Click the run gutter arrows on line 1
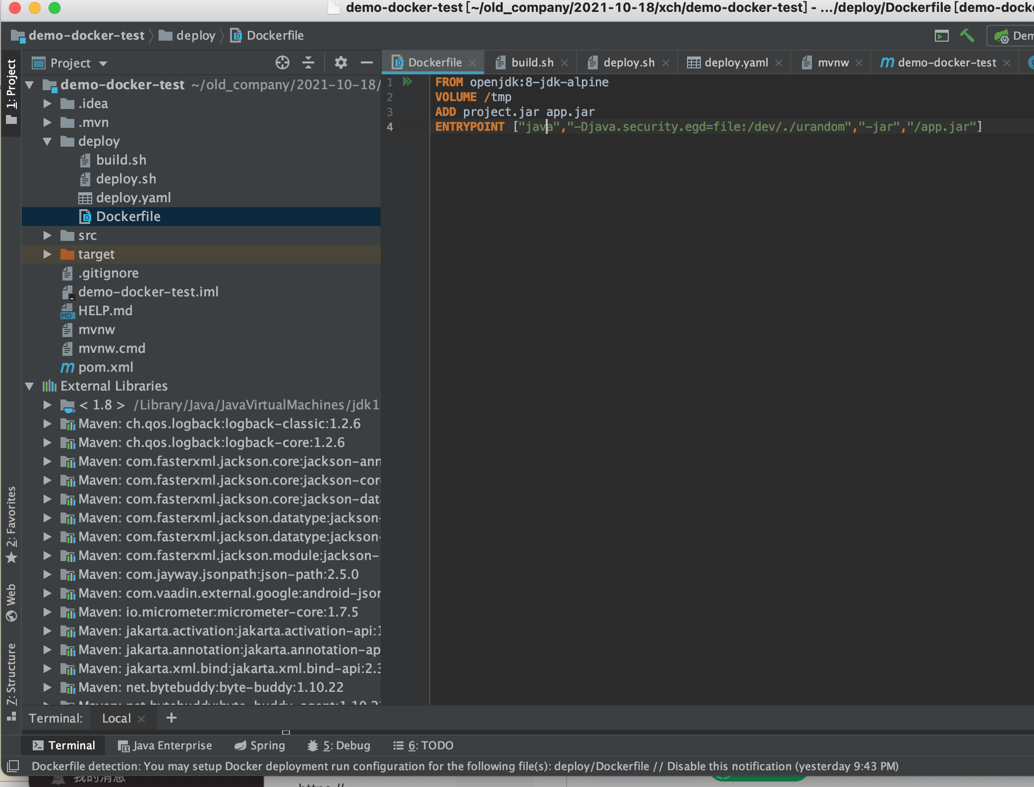The width and height of the screenshot is (1034, 787). click(407, 82)
